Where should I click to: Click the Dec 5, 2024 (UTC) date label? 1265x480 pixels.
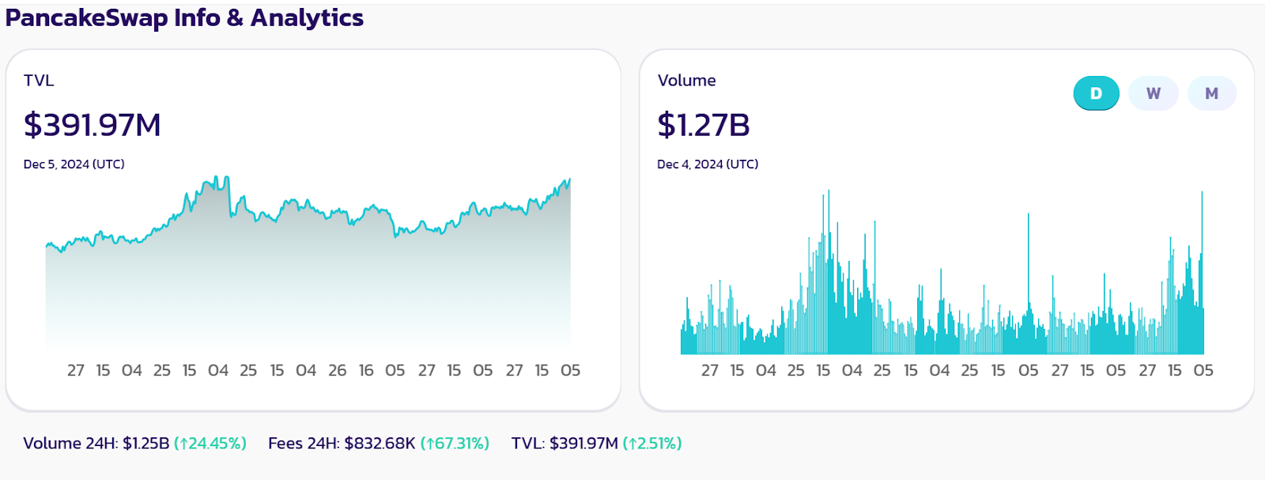[74, 164]
